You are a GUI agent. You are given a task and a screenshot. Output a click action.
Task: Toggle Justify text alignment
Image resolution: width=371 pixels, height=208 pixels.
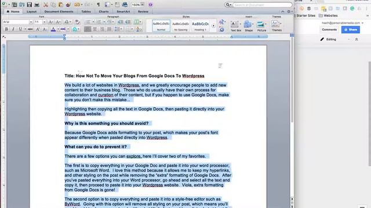pyautogui.click(x=109, y=29)
